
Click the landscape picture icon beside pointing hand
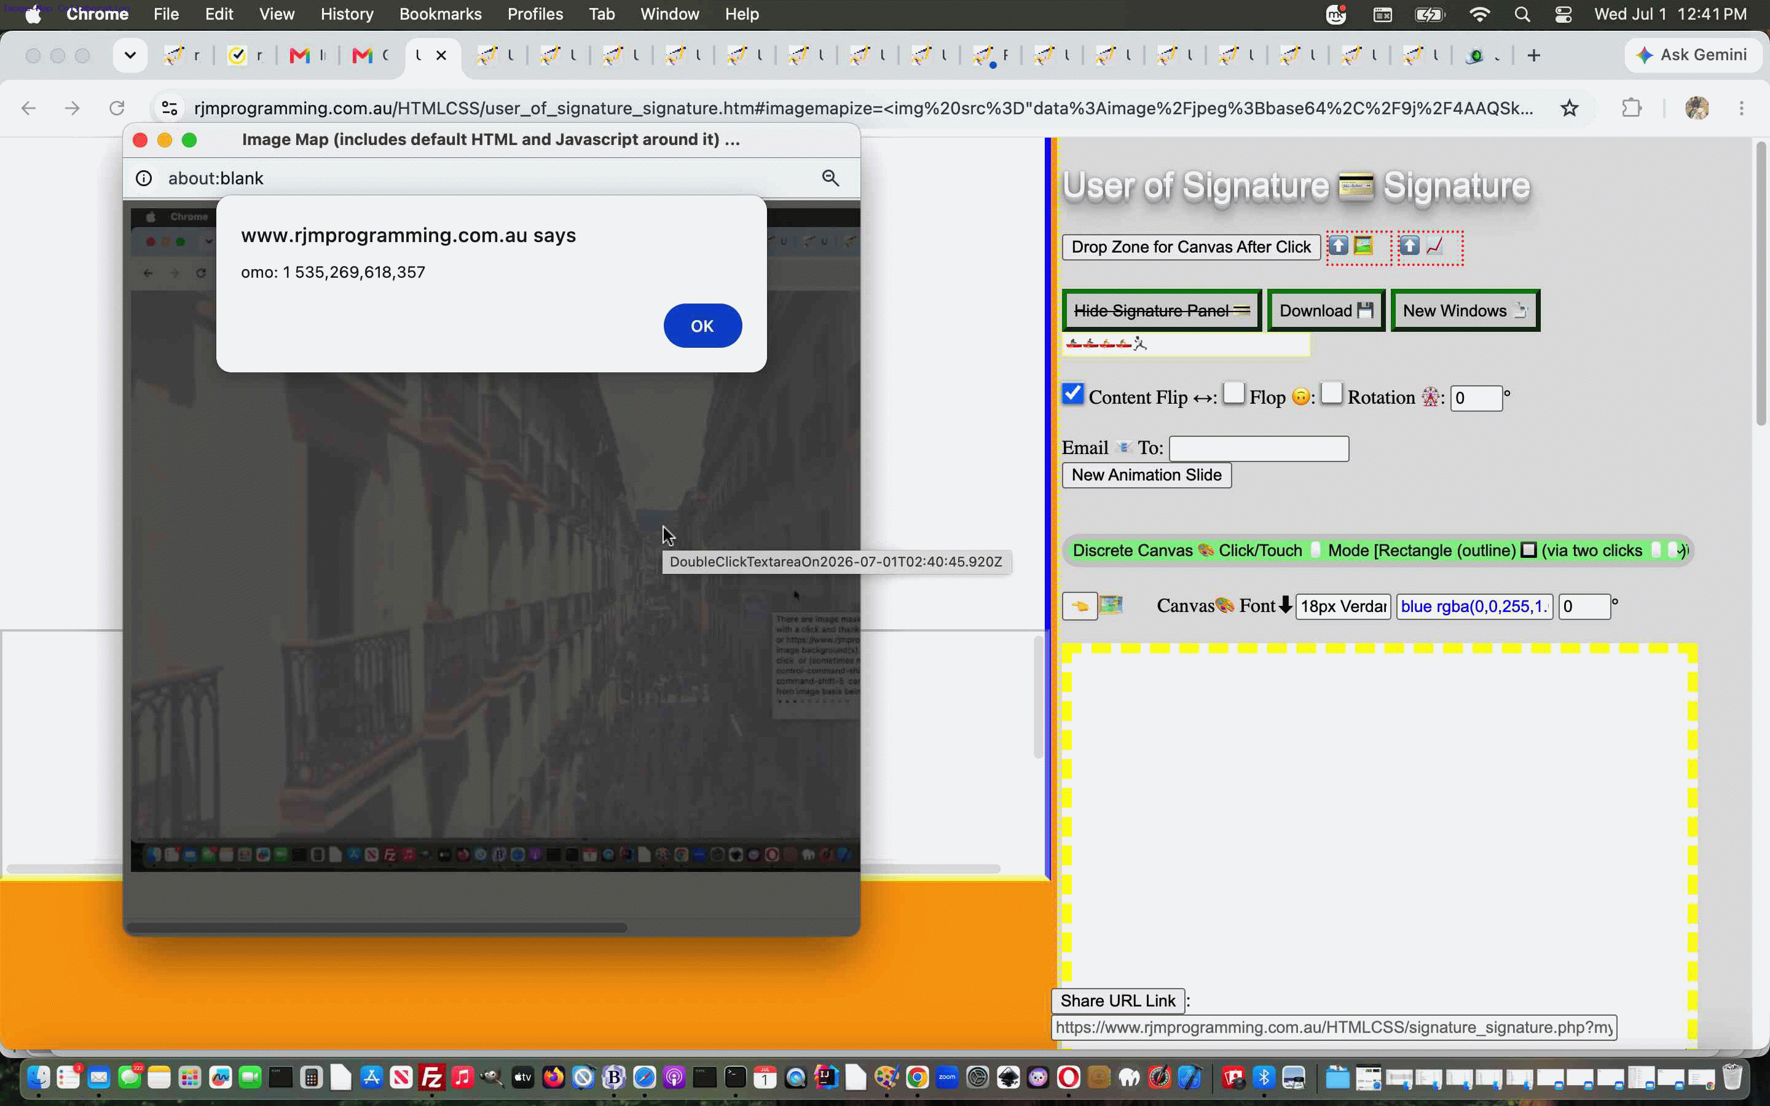(1111, 605)
